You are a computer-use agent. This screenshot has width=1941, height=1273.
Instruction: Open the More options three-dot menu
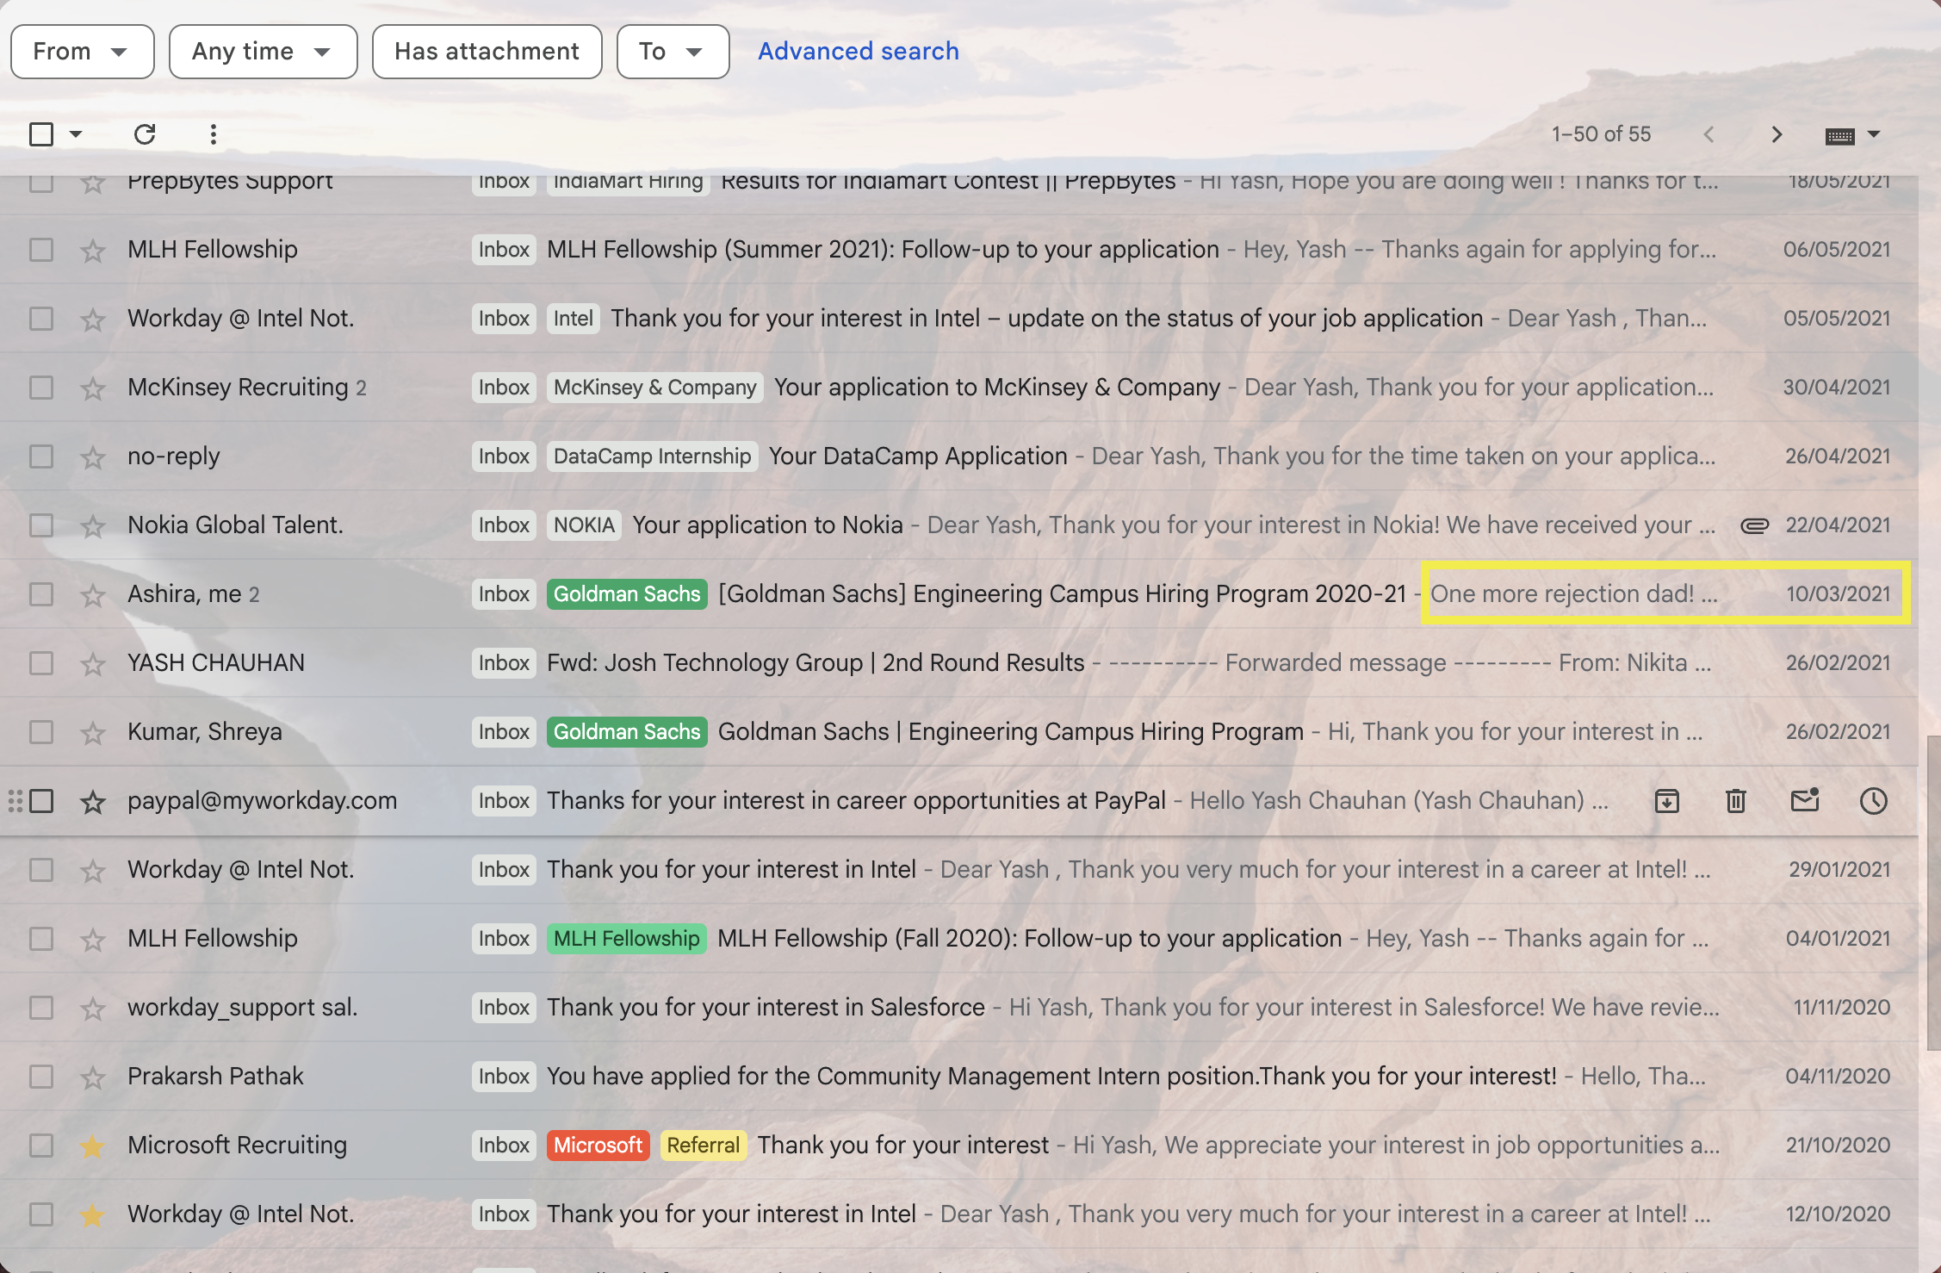point(214,134)
